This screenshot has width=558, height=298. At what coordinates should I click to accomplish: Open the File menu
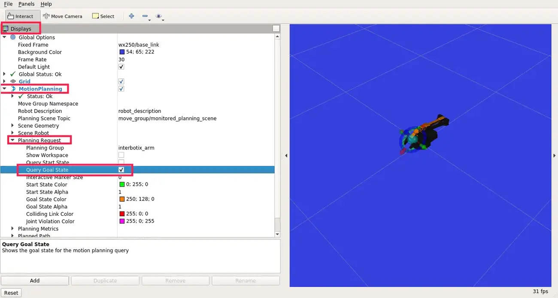[x=8, y=4]
